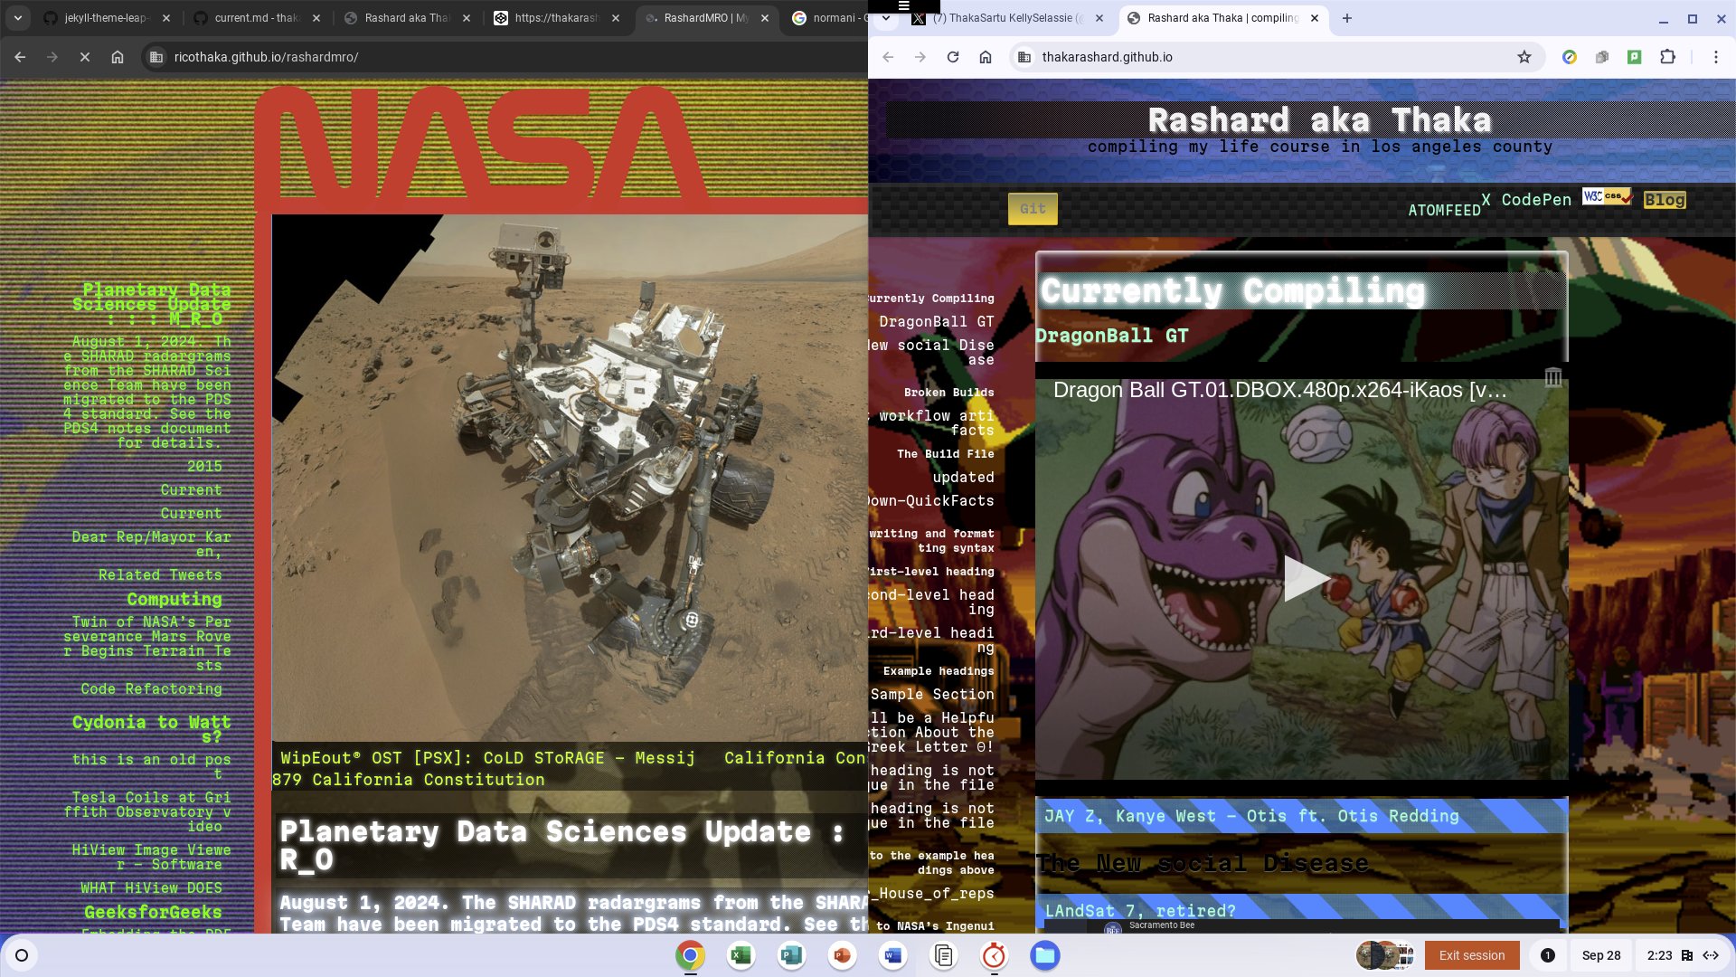This screenshot has width=1736, height=977.
Task: Open the WHAT HiView DOES link
Action: click(151, 888)
